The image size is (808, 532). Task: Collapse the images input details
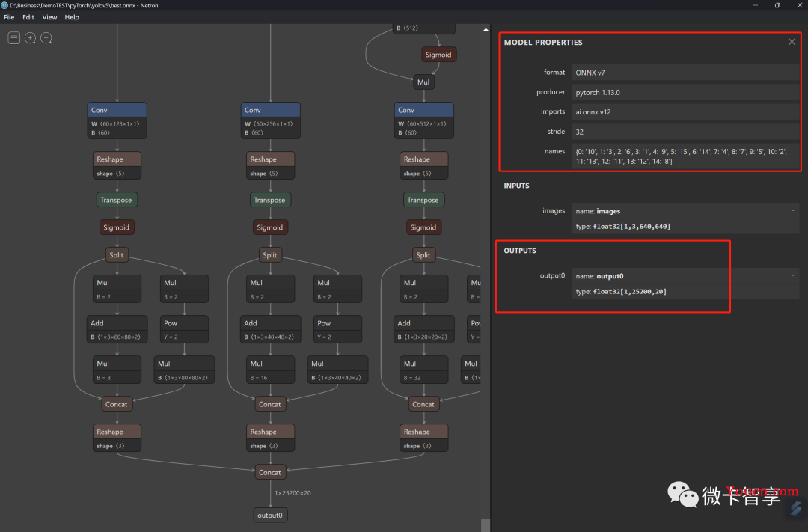[x=792, y=210]
